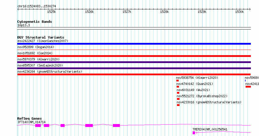The image size is (259, 136).
Task: Select the small red block under nsv5938754
Action: pos(178,81)
